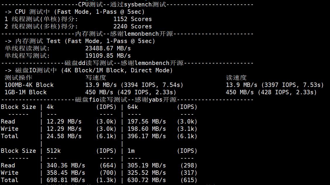Click the 100MB-4K Block row label
The width and height of the screenshot is (330, 185).
[x=29, y=85]
